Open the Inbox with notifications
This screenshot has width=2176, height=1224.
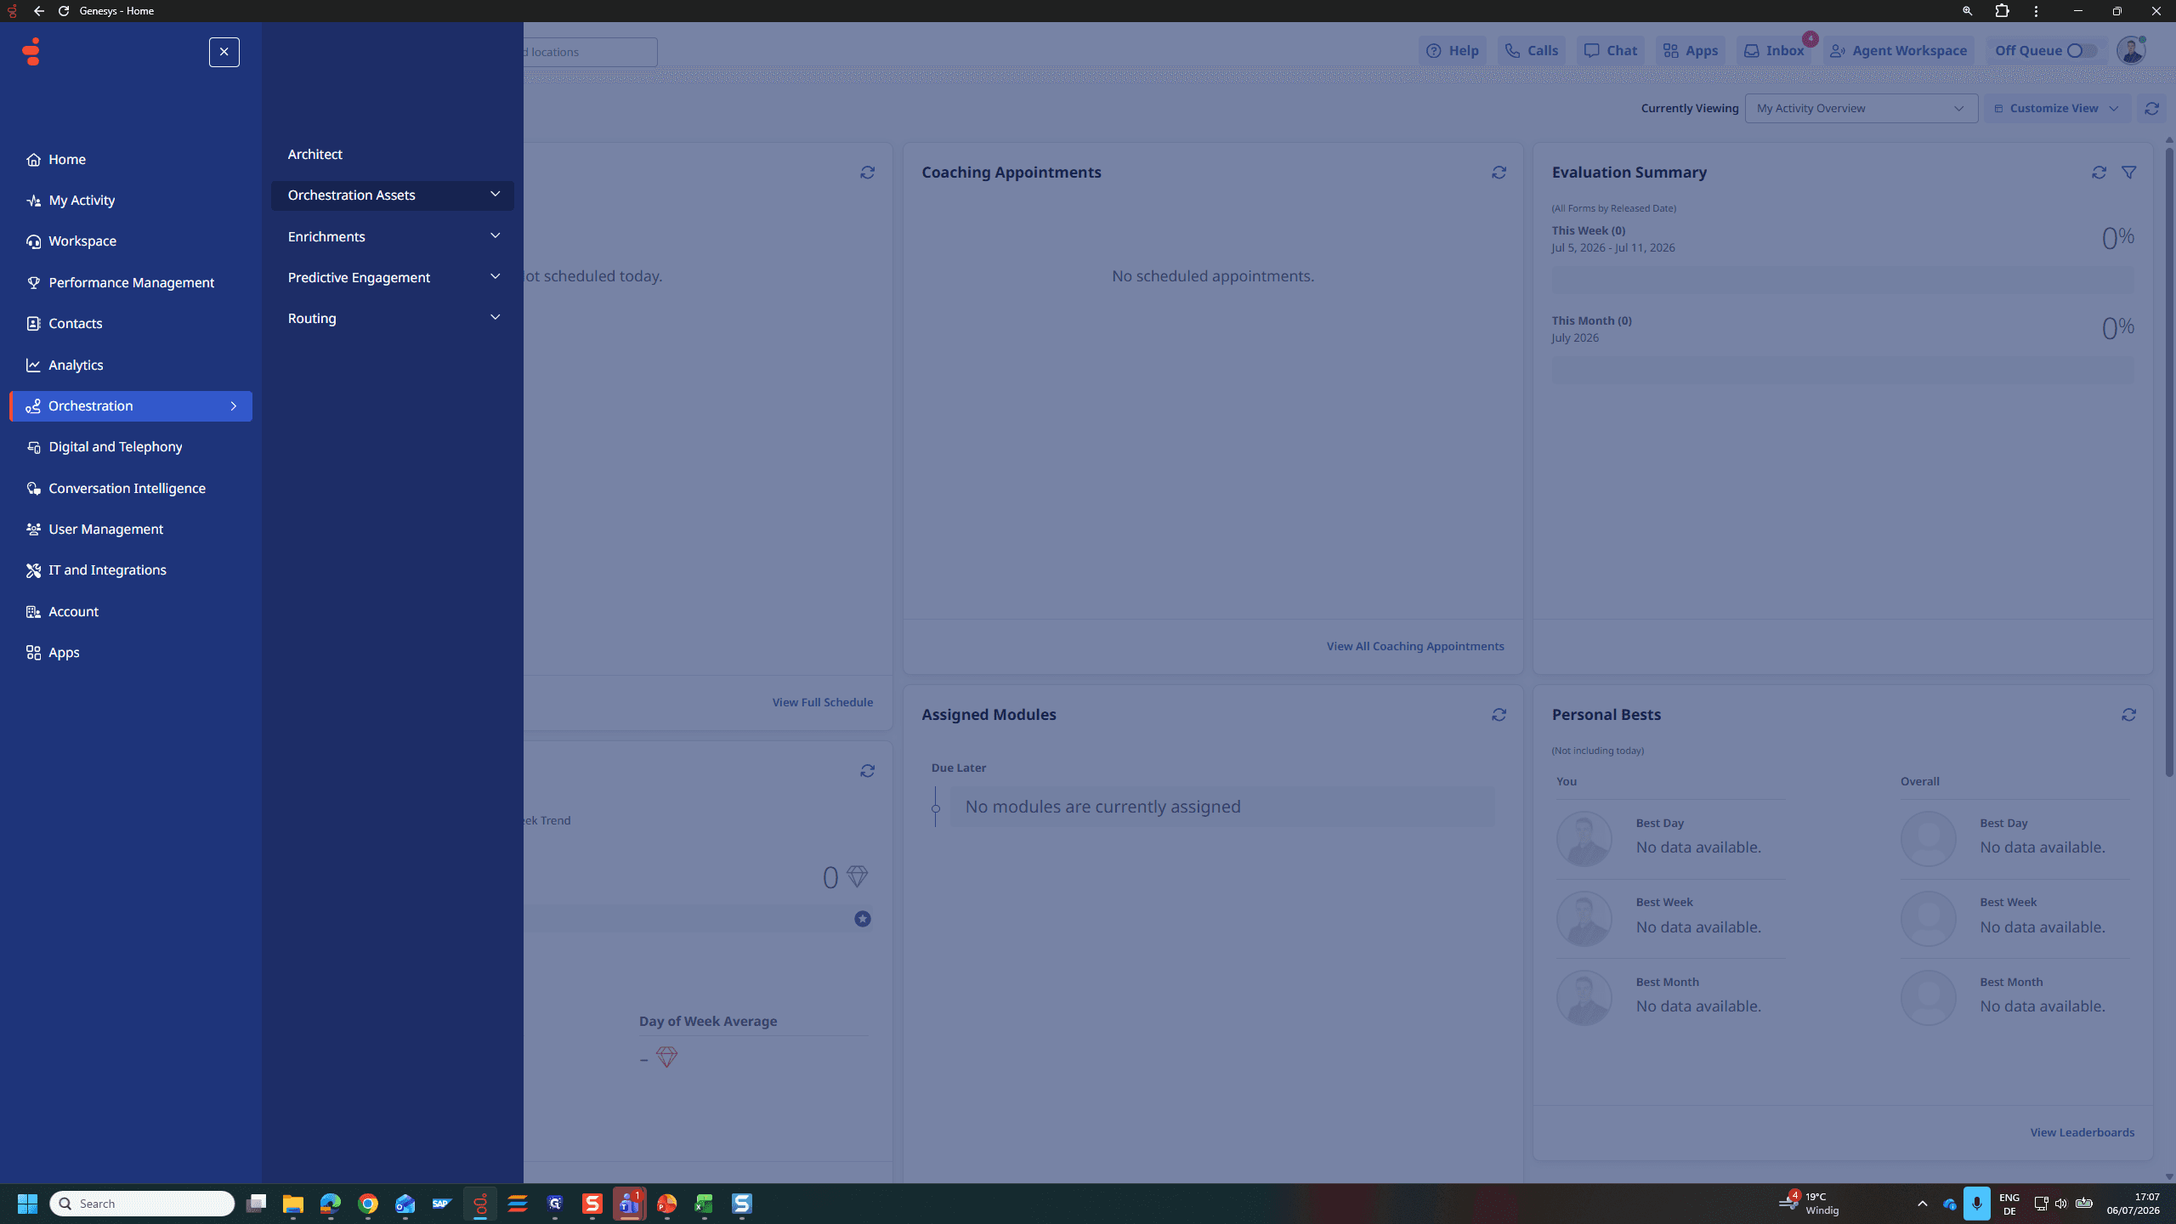point(1774,51)
